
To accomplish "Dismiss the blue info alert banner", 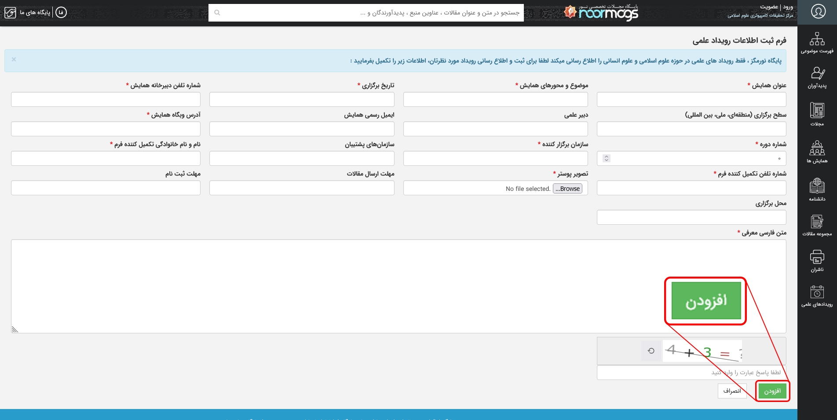I will point(14,59).
